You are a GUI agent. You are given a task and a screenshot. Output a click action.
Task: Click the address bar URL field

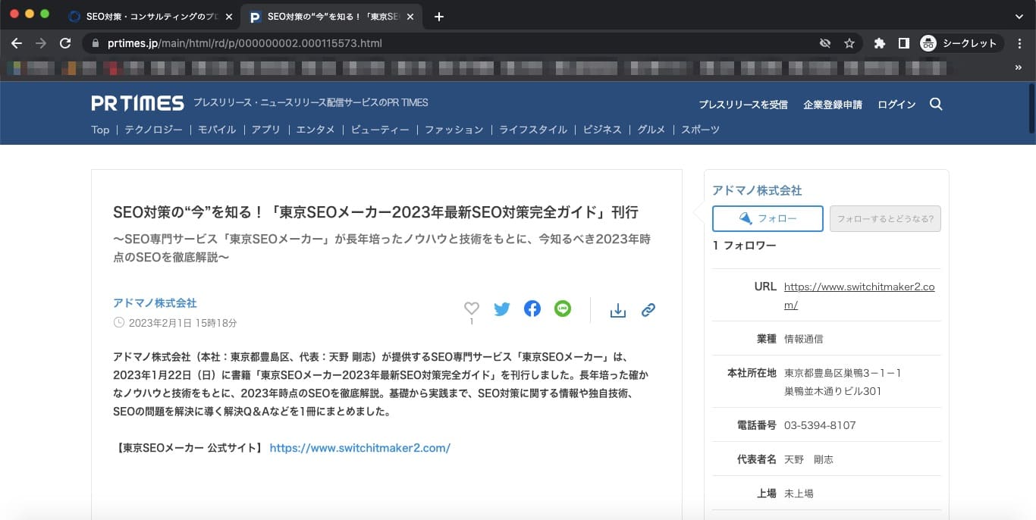click(x=455, y=43)
